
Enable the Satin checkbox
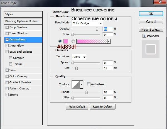(x=7, y=70)
